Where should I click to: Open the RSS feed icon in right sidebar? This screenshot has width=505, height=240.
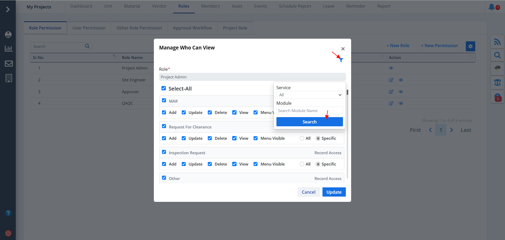pyautogui.click(x=497, y=42)
